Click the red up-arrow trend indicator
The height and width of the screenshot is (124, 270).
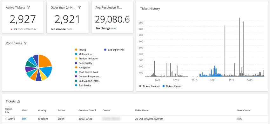click(11, 29)
